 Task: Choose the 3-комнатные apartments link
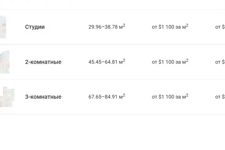tap(43, 97)
